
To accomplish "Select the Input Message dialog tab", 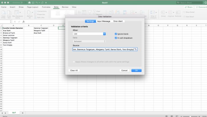I will tap(103, 21).
